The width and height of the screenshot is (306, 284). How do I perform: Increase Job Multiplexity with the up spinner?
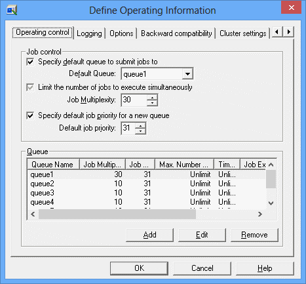coord(152,97)
